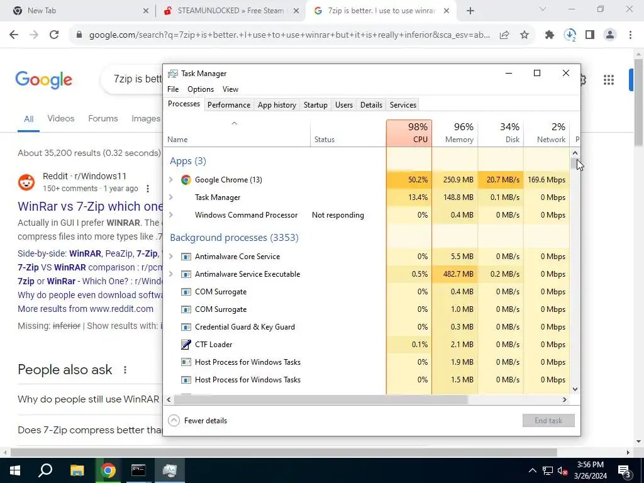Open Chrome tab search dropdown arrow
Image resolution: width=644 pixels, height=483 pixels.
tap(543, 9)
